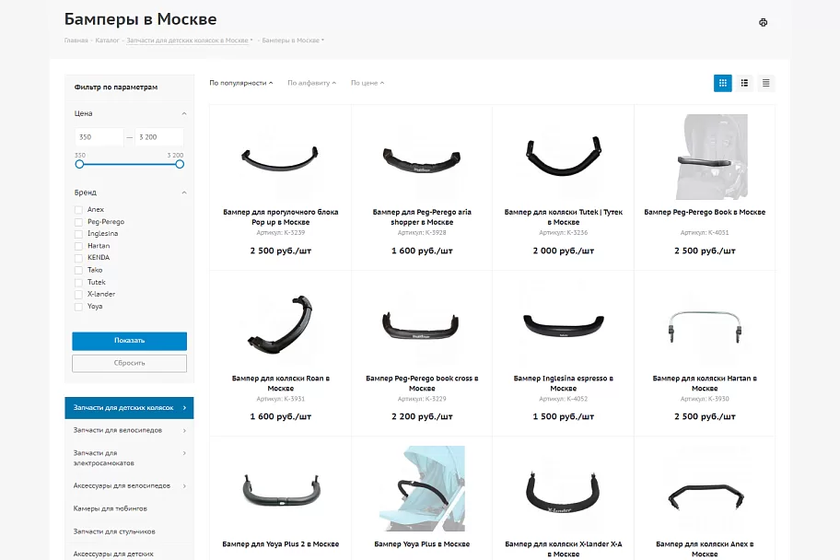Tick the Tako brand checkbox

pyautogui.click(x=79, y=270)
